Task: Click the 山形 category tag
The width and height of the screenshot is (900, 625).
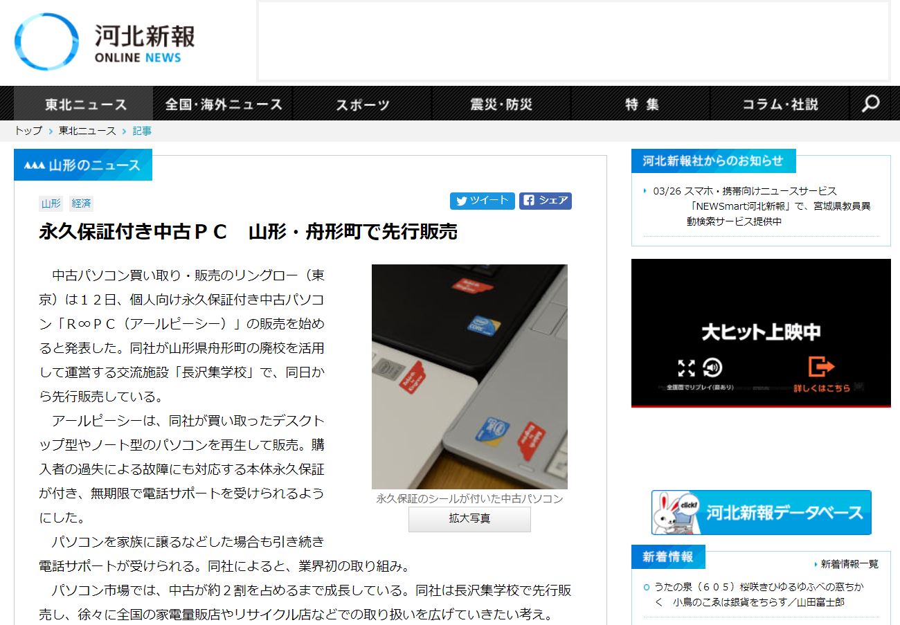Action: pyautogui.click(x=51, y=203)
